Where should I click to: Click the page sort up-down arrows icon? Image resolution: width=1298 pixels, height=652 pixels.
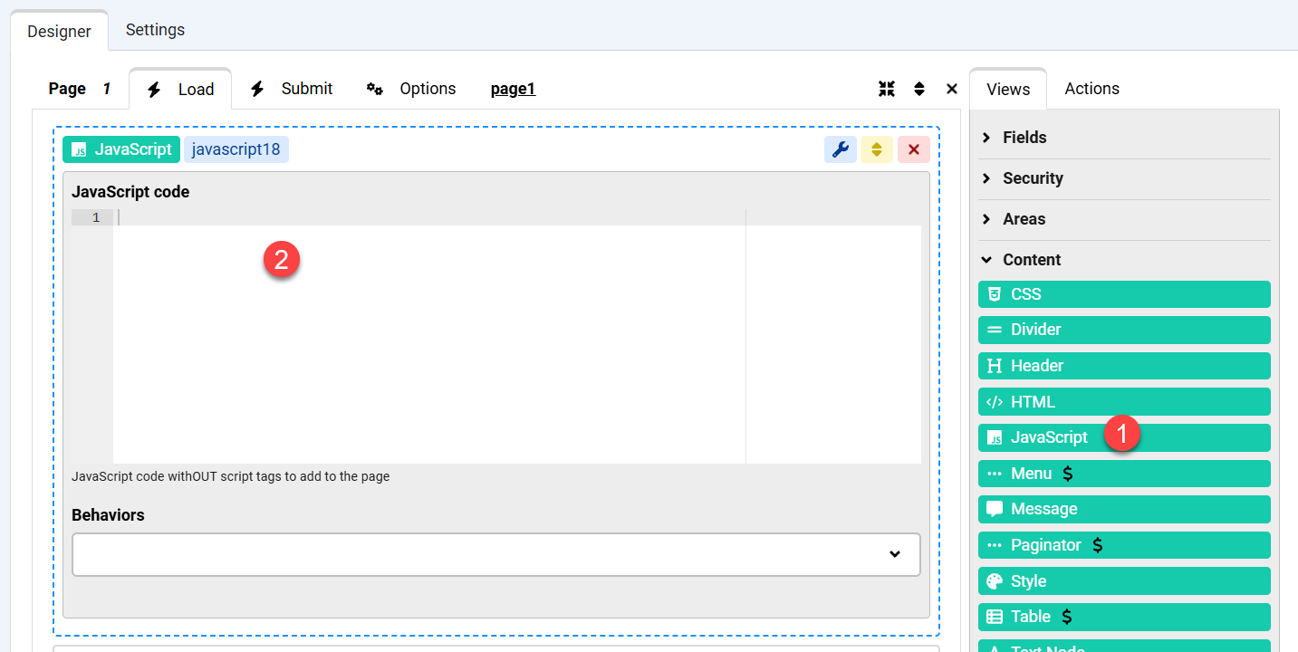(919, 89)
